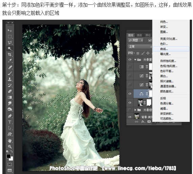Screen dimensions: 193x174
Task: Select the Magic Wand tool
Action: point(9,49)
